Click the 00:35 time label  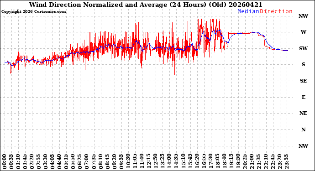[11, 161]
